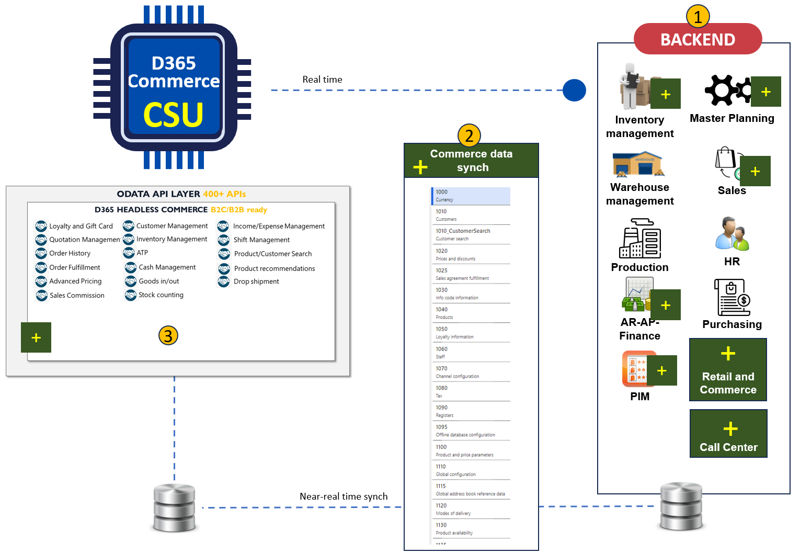This screenshot has height=553, width=800.
Task: Open the 1090 Registers job row
Action: [471, 411]
